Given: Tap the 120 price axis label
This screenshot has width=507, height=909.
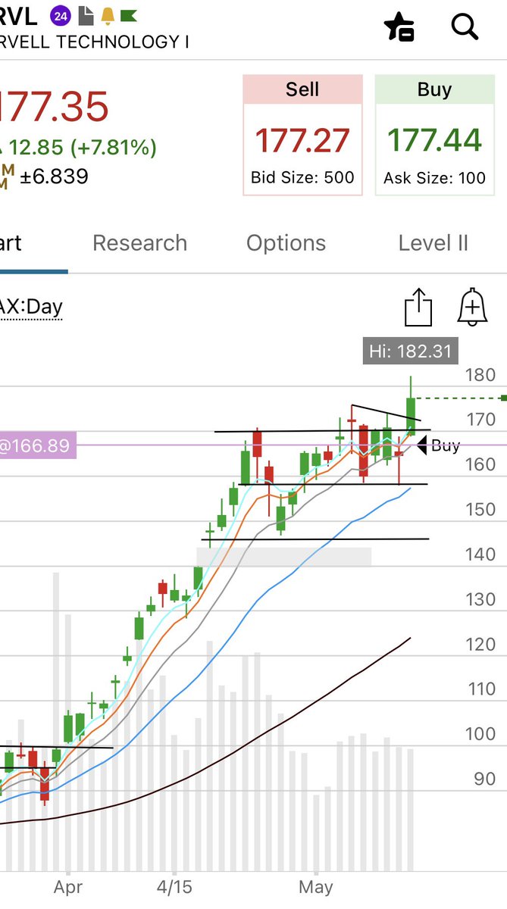Looking at the screenshot, I should coord(480,645).
